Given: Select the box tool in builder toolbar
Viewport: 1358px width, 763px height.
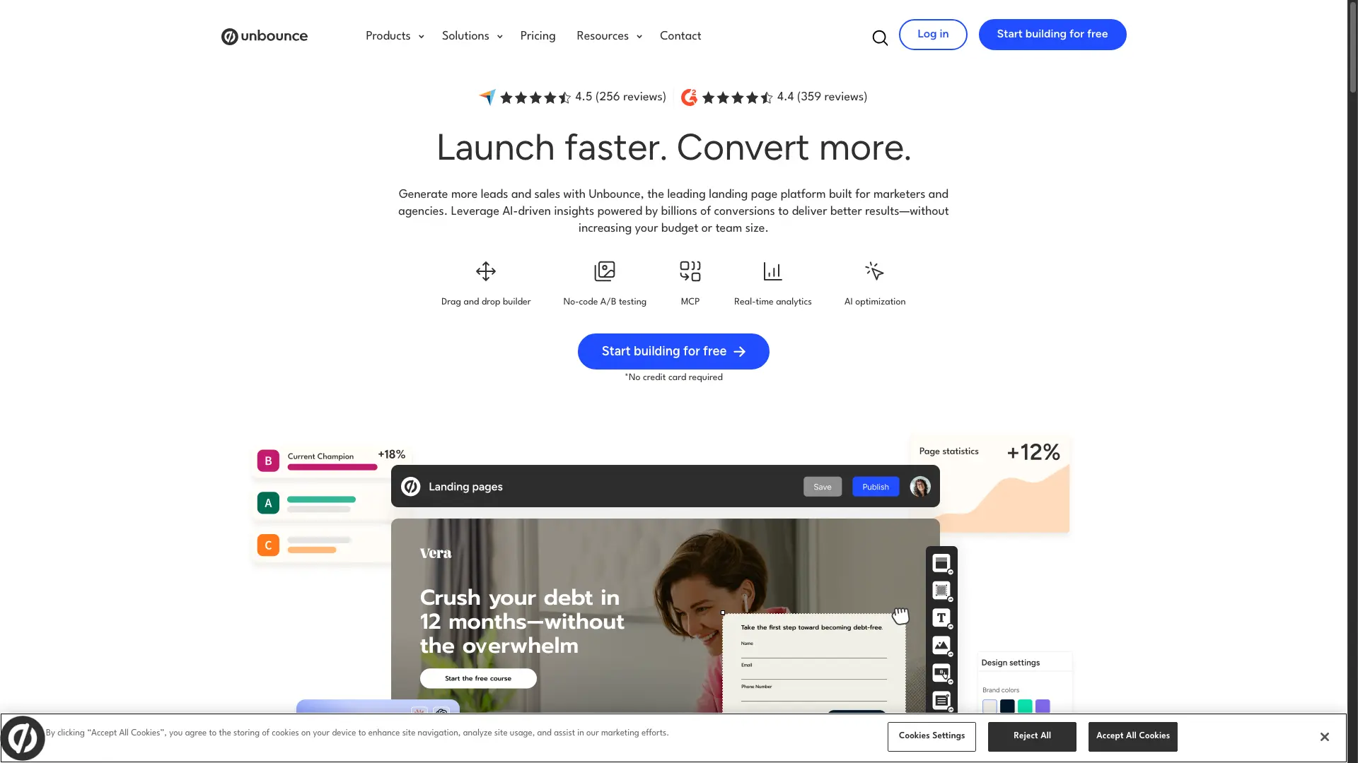Looking at the screenshot, I should click(x=941, y=591).
